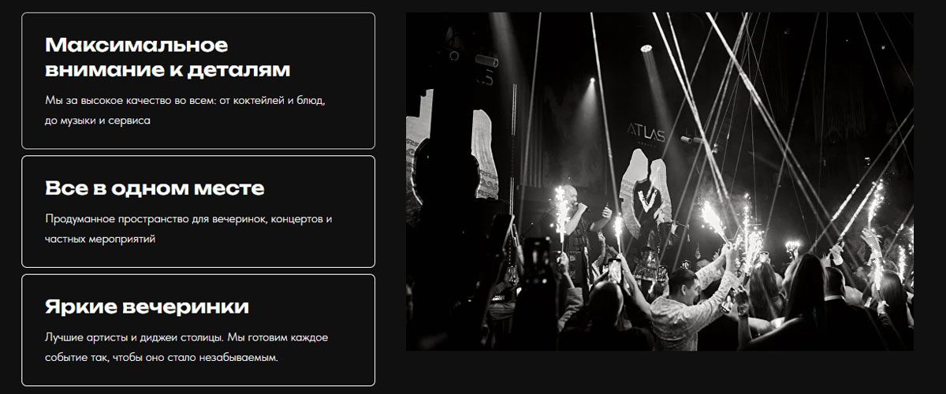Select the heading "Максимальное внимание к деталям"
The height and width of the screenshot is (394, 946).
(168, 57)
